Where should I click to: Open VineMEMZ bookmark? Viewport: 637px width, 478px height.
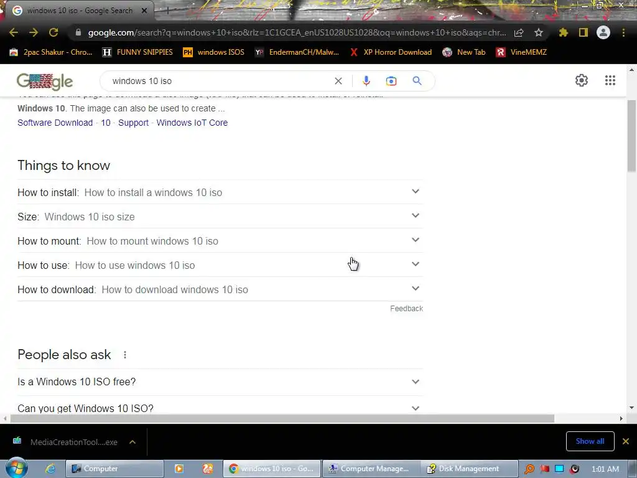[x=521, y=52]
